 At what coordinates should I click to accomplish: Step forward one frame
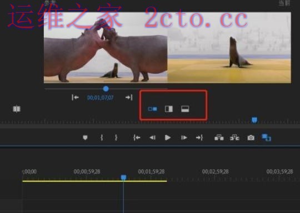pos(184,138)
